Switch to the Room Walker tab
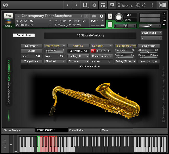This screenshot has width=169, height=154. [84, 130]
